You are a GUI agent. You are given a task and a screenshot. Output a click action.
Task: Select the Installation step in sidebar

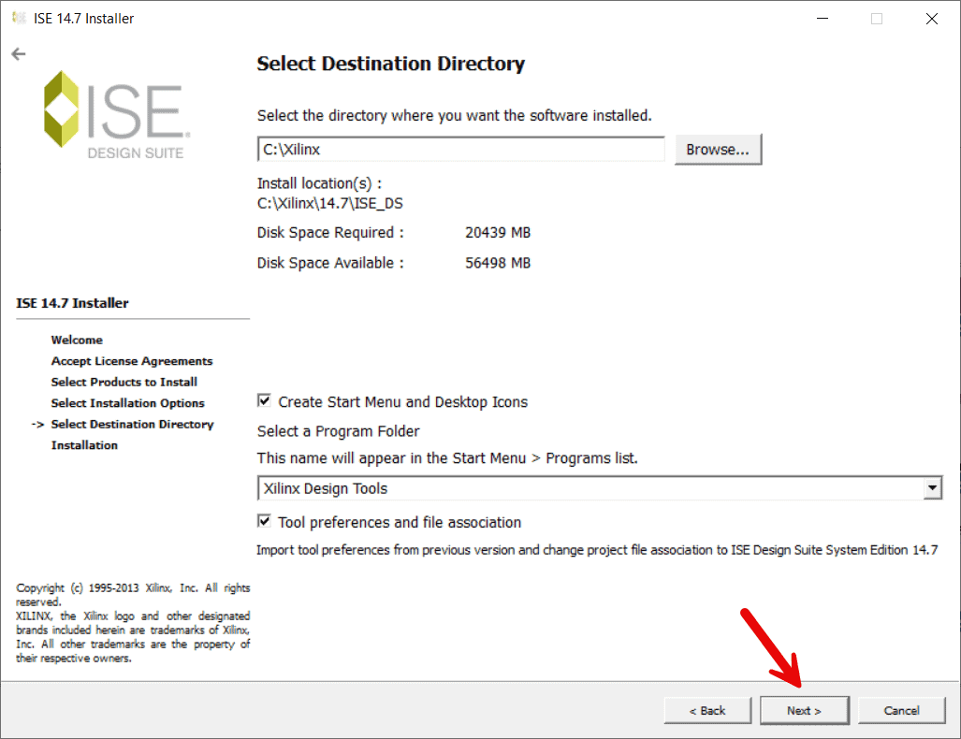[x=84, y=445]
